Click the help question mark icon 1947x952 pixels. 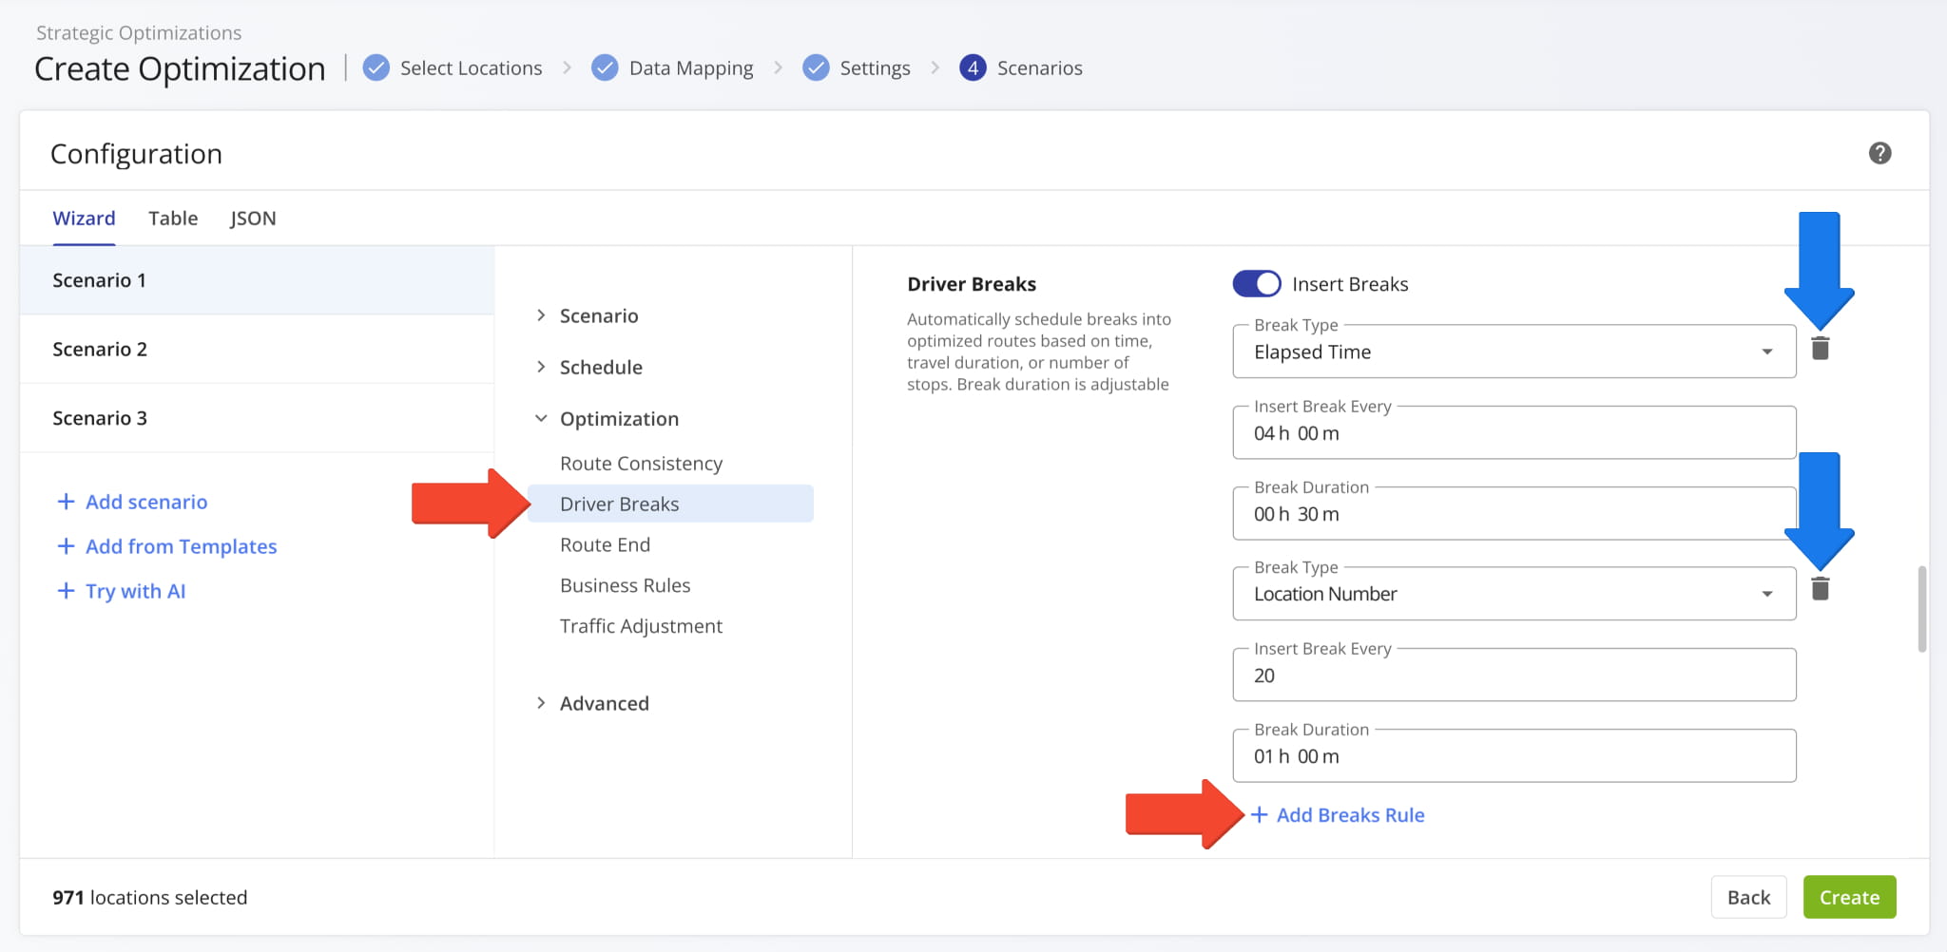1879,153
